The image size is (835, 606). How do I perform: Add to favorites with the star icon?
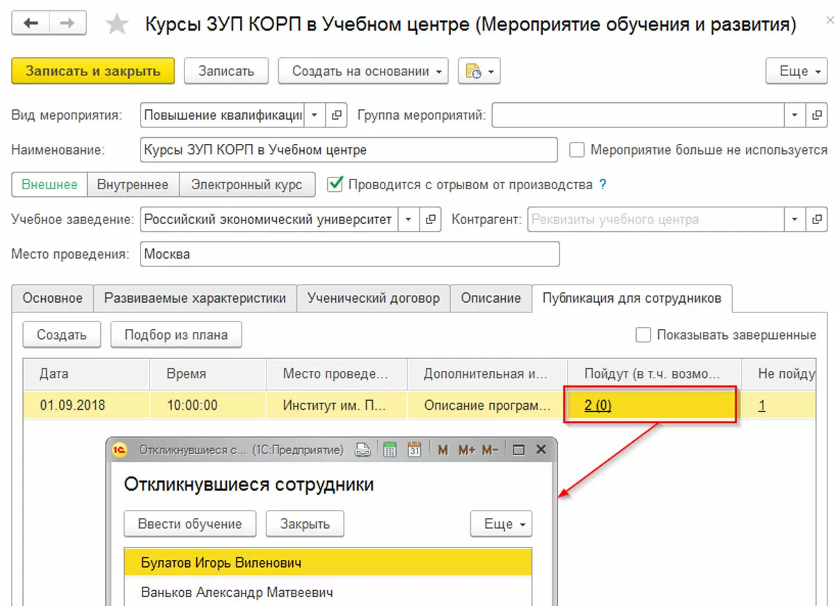116,25
